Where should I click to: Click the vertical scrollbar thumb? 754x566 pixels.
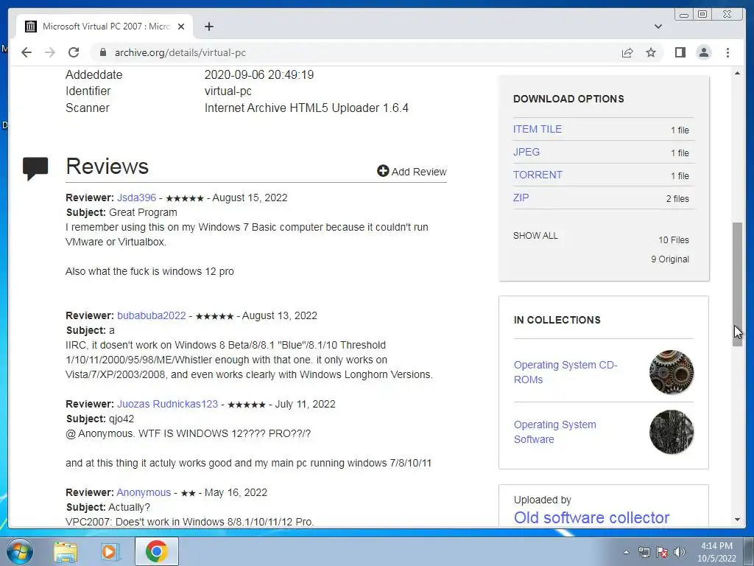737,284
